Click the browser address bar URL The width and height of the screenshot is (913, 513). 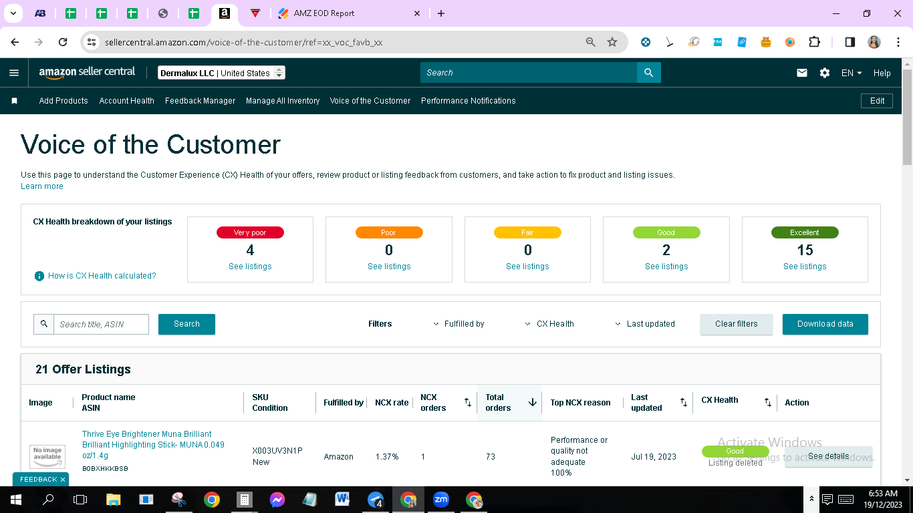pyautogui.click(x=244, y=42)
